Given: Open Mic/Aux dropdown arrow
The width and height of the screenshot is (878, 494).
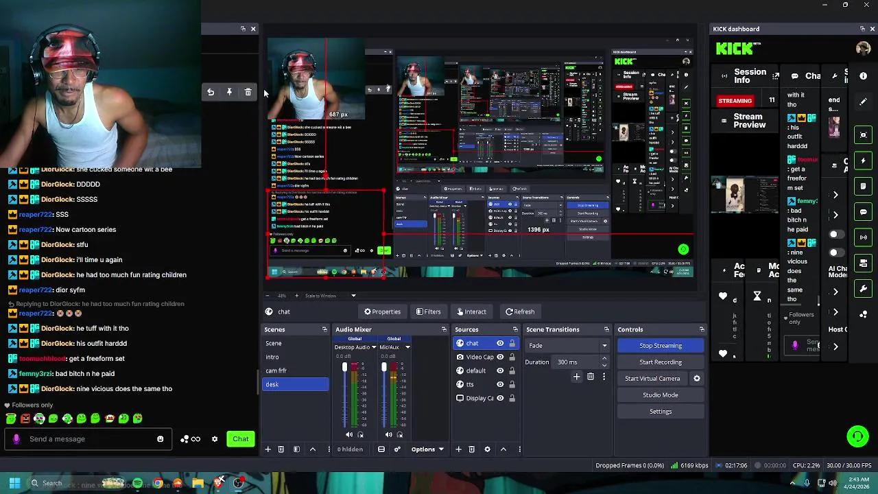Looking at the screenshot, I should tap(407, 347).
